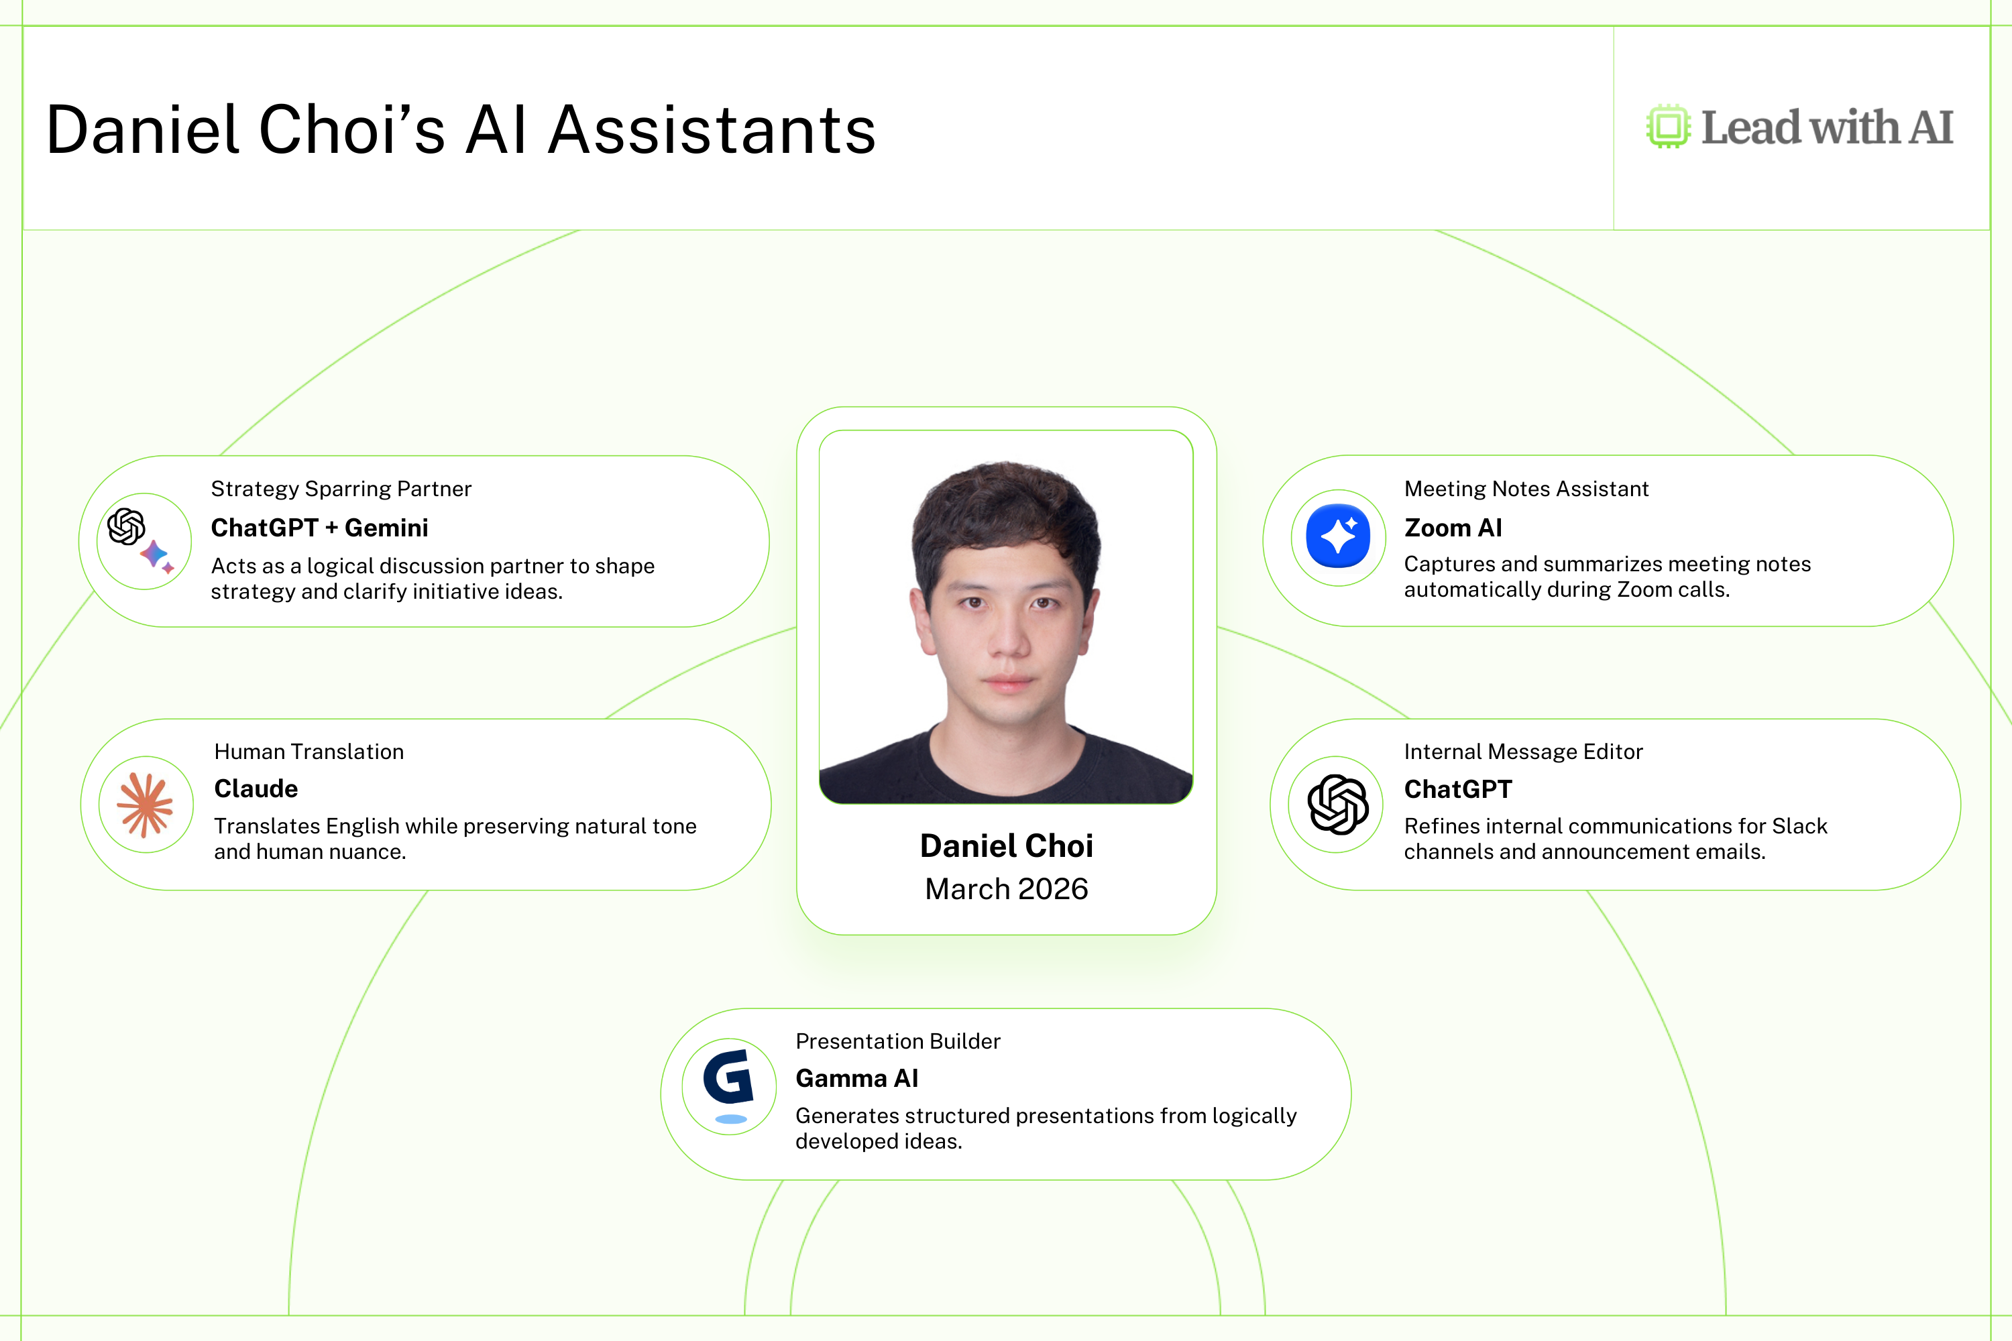The width and height of the screenshot is (2012, 1341).
Task: Select the "Gamma AI" heading
Action: (x=856, y=1078)
